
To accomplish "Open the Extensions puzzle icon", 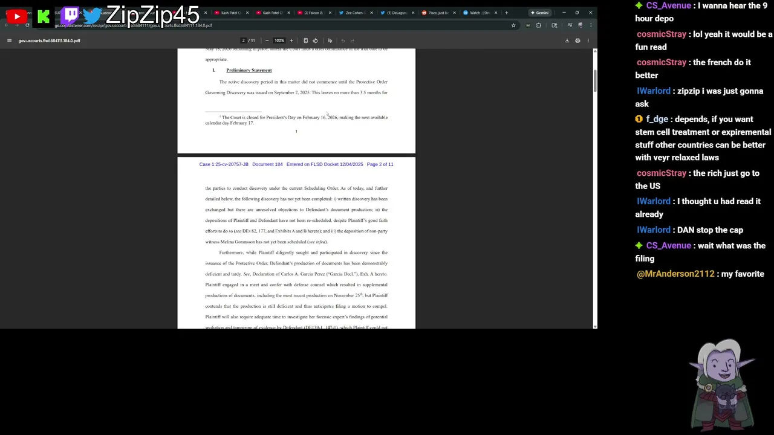I will 539,25.
